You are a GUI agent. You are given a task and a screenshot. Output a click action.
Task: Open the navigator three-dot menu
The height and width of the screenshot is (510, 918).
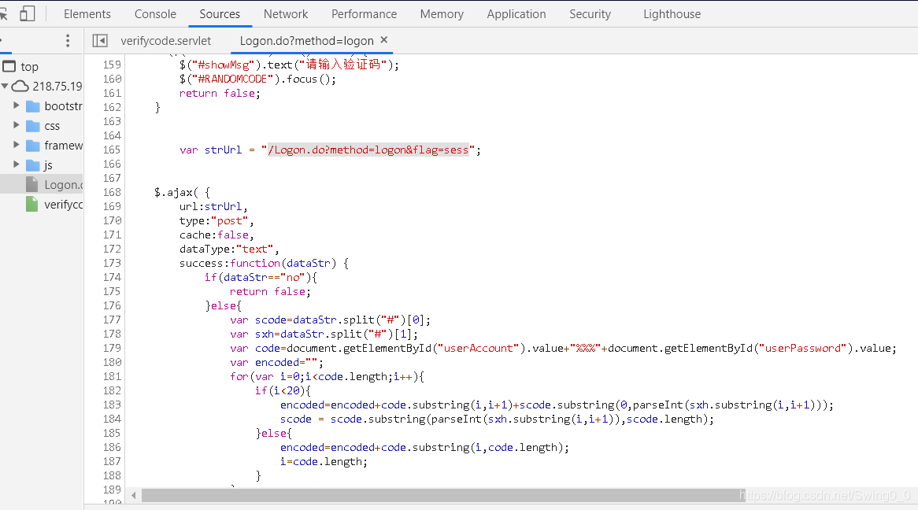coord(68,40)
